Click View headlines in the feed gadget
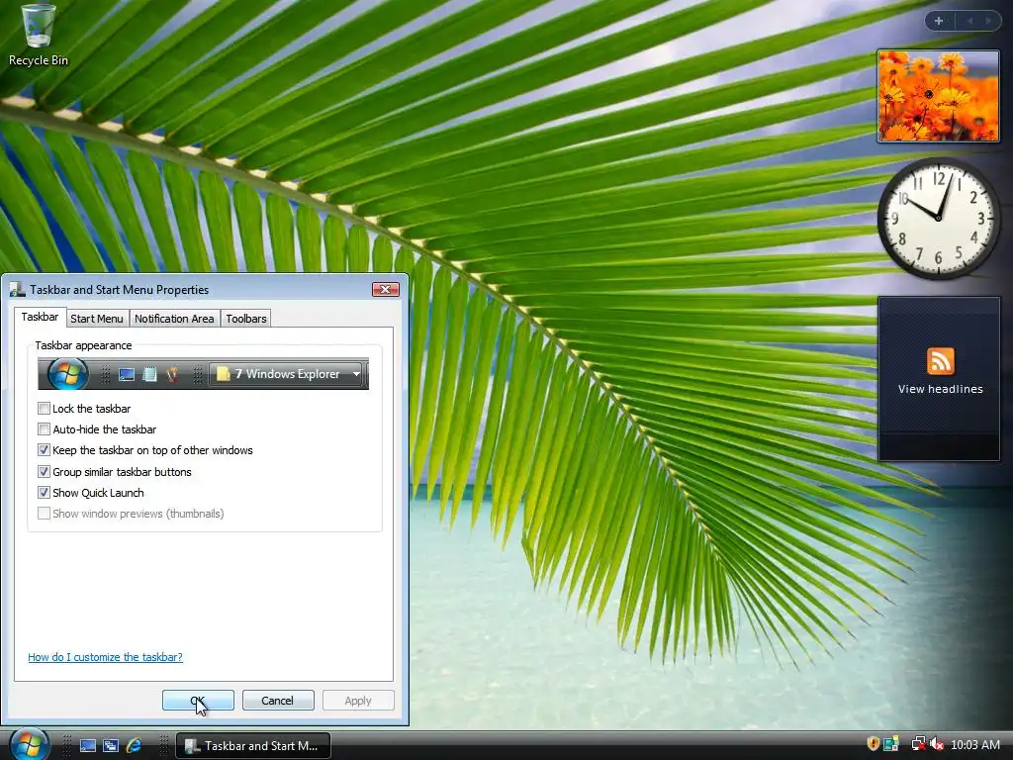Viewport: 1013px width, 760px height. coord(940,389)
